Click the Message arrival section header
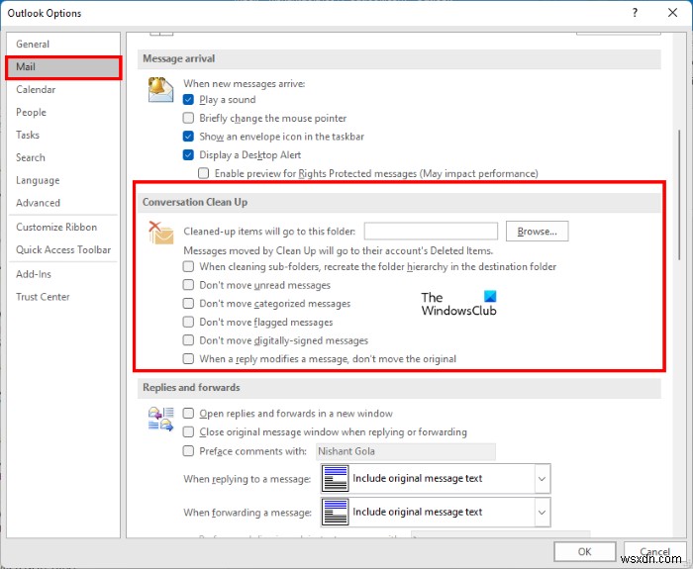This screenshot has height=569, width=693. point(399,58)
